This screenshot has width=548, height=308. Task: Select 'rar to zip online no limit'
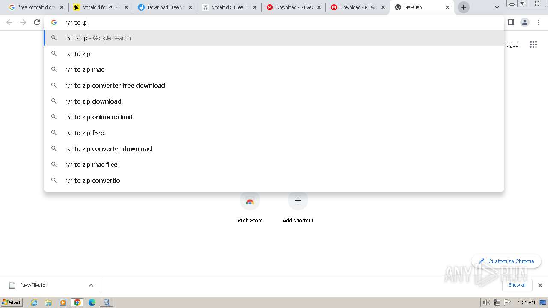click(x=274, y=117)
